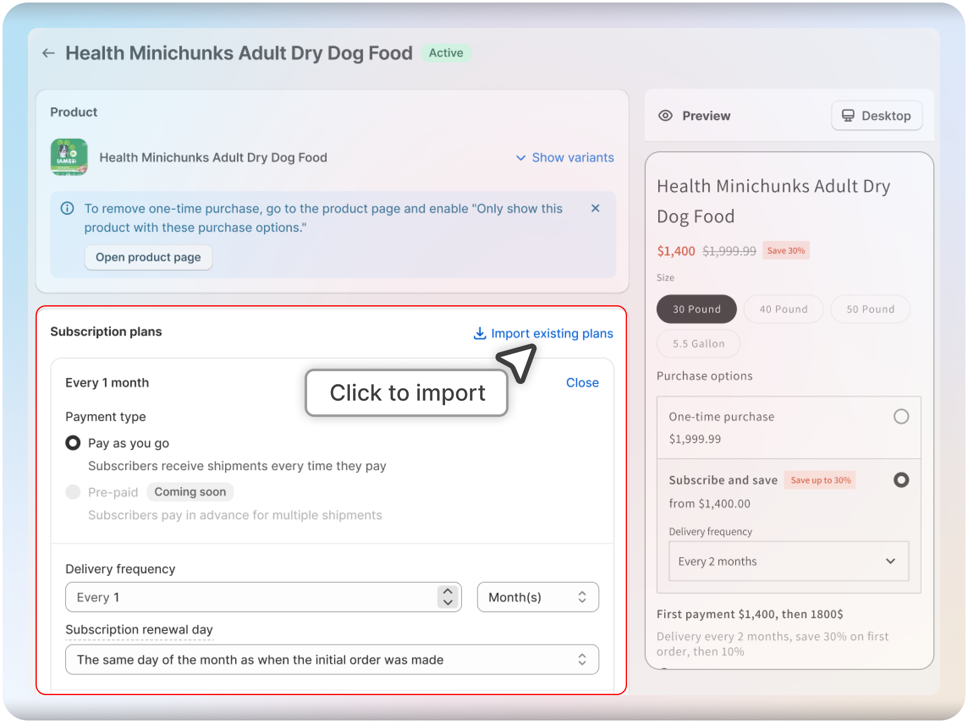The height and width of the screenshot is (723, 968).
Task: Select the Pre-paid payment option
Action: (73, 492)
